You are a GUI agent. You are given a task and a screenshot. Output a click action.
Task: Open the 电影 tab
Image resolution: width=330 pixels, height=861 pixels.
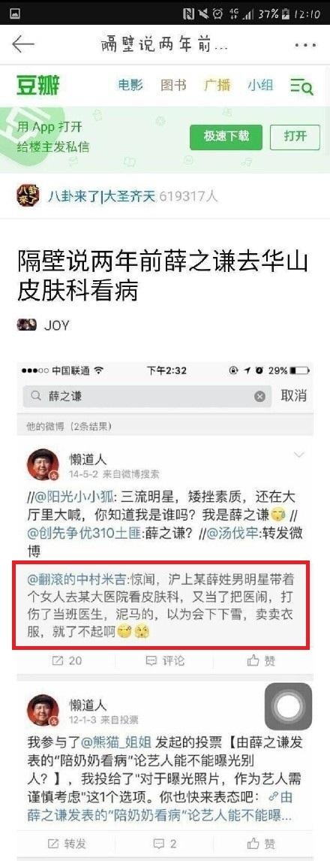point(130,85)
